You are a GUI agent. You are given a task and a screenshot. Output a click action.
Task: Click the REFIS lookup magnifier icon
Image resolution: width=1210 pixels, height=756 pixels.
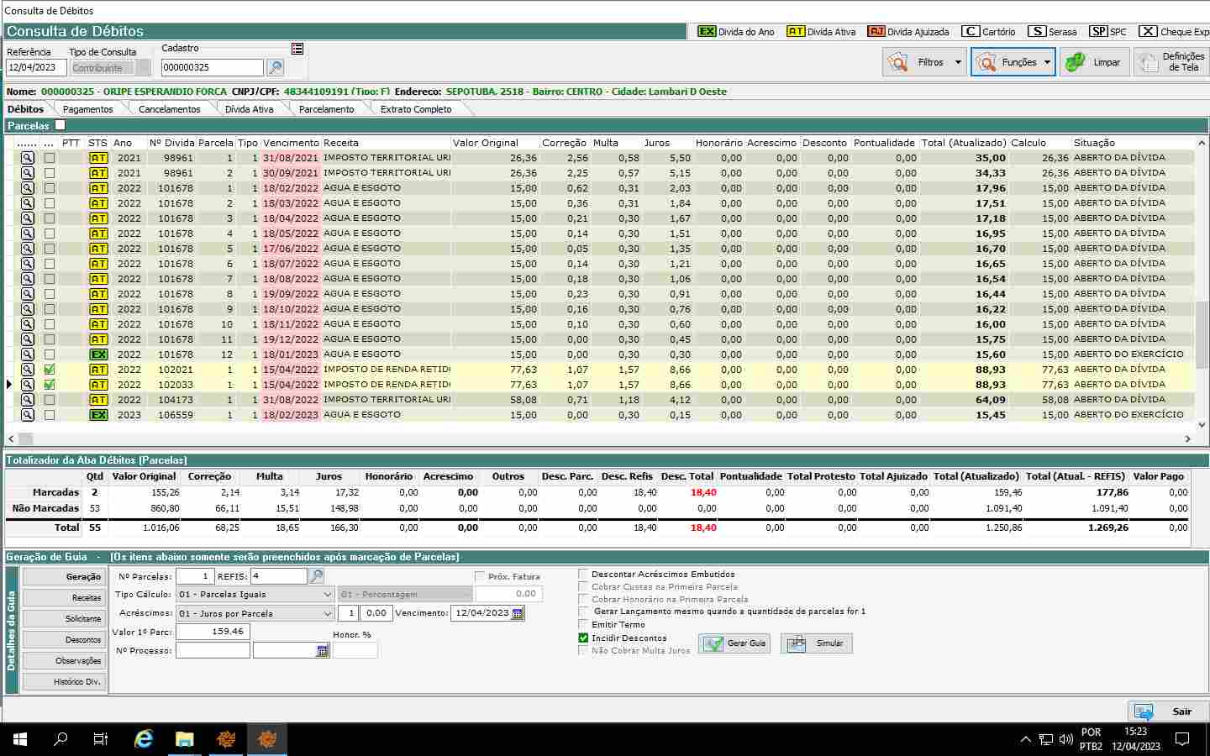(317, 576)
